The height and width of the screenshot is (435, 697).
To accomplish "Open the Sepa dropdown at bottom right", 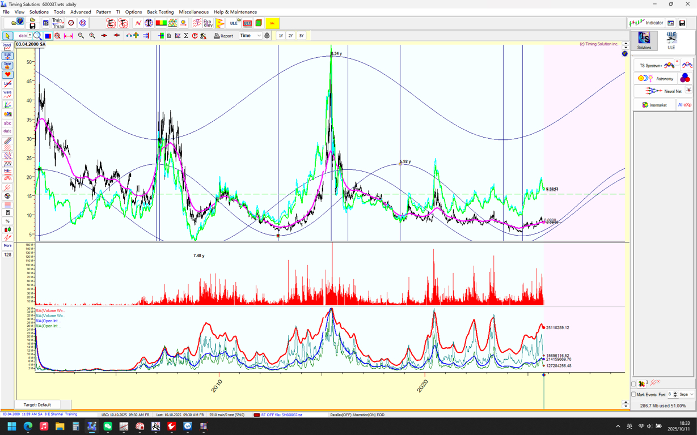I will pyautogui.click(x=686, y=394).
